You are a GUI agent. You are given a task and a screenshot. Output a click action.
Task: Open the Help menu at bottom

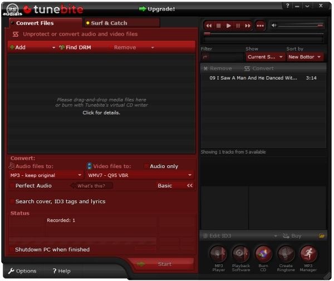tap(61, 271)
